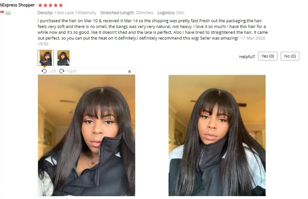This screenshot has height=199, width=308.
Task: Click the fifth red rating star
Action: pos(61,5)
